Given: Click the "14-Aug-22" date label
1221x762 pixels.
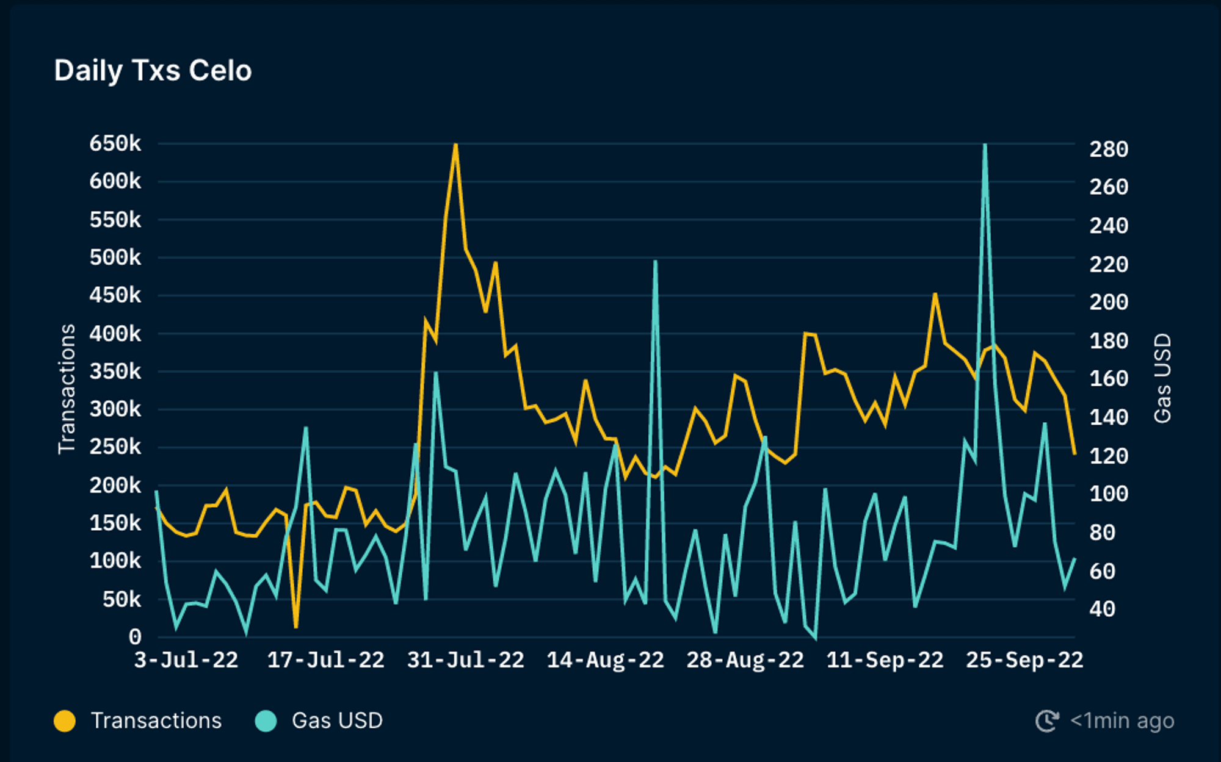Looking at the screenshot, I should (606, 660).
